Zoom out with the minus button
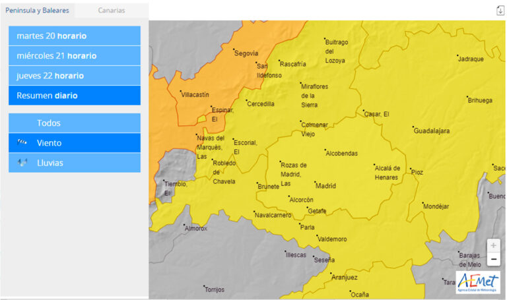Viewport: 507px width, 300px height. [x=493, y=259]
